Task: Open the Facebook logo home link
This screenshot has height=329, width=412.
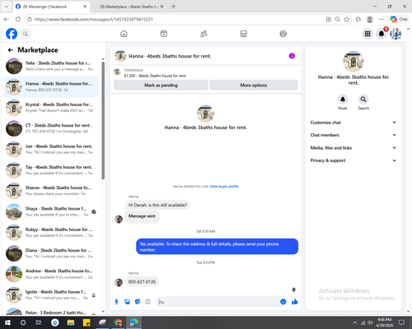Action: pos(12,34)
